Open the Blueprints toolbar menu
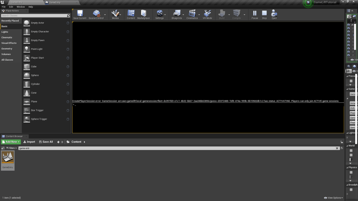Viewport: 358px width, 201px height. click(x=177, y=14)
